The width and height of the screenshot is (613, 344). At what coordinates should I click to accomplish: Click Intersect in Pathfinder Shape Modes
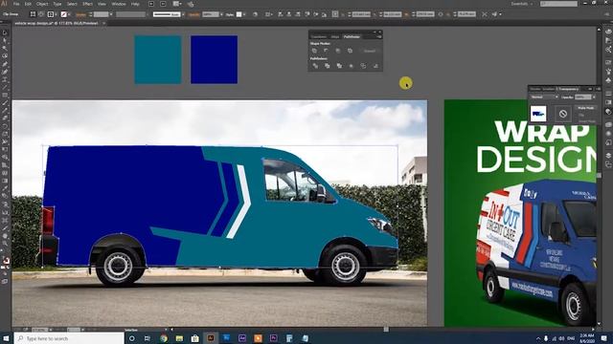[338, 51]
